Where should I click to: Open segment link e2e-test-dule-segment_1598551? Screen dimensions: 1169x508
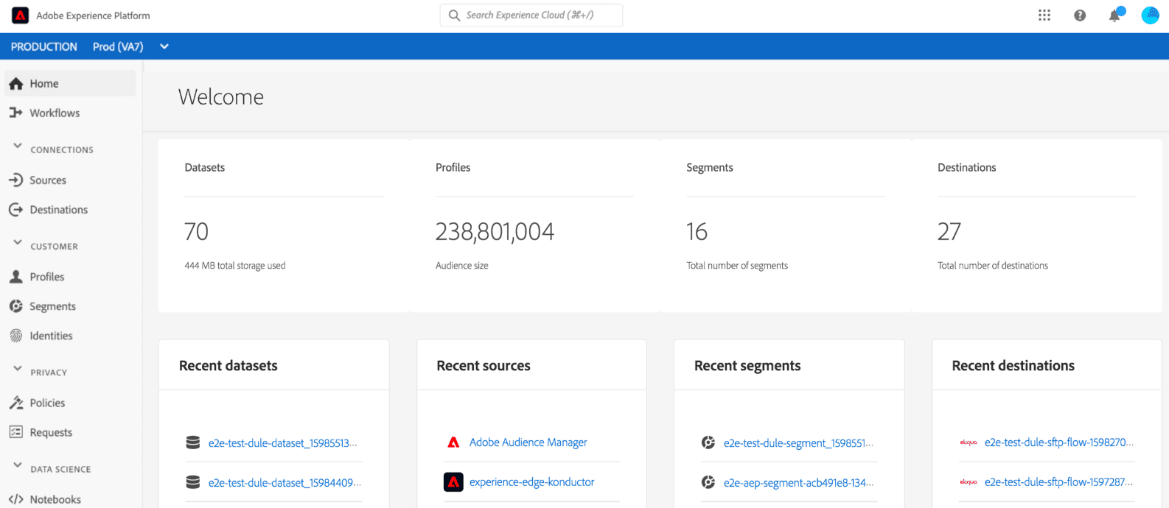pos(798,443)
